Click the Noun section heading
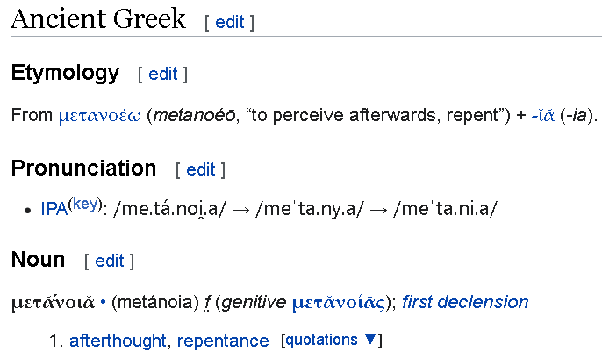 pos(38,260)
